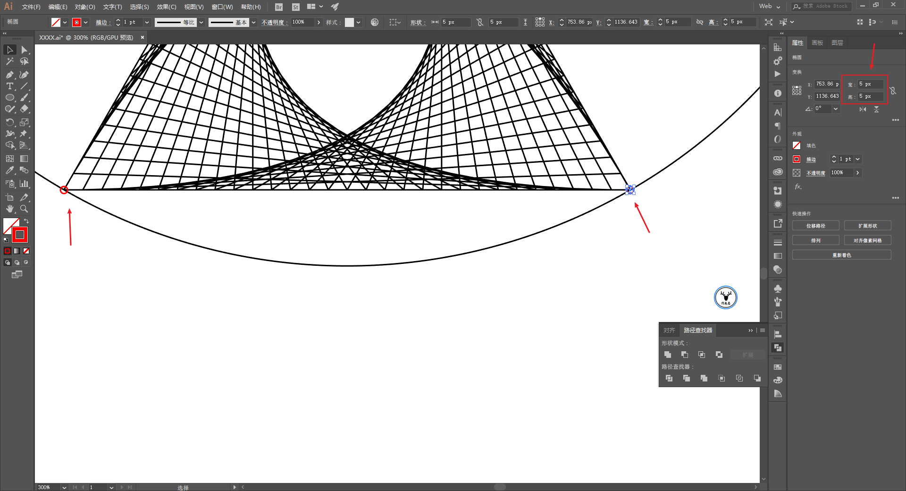Toggle constrain width and height proportions link
Viewport: 906px width, 491px height.
pos(893,90)
